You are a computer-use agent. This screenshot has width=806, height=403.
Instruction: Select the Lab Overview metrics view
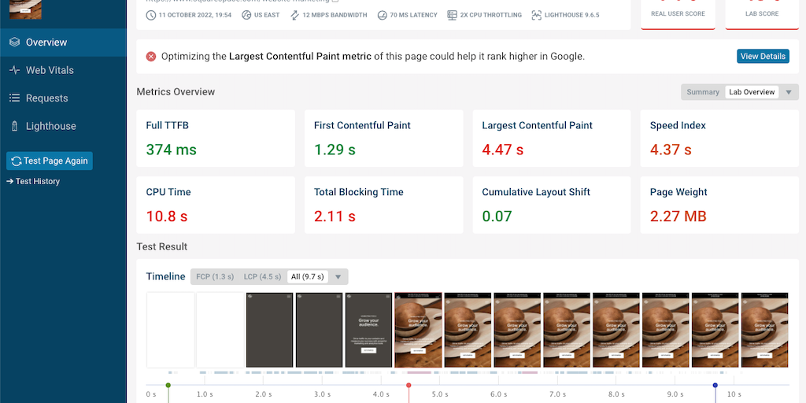pyautogui.click(x=752, y=92)
